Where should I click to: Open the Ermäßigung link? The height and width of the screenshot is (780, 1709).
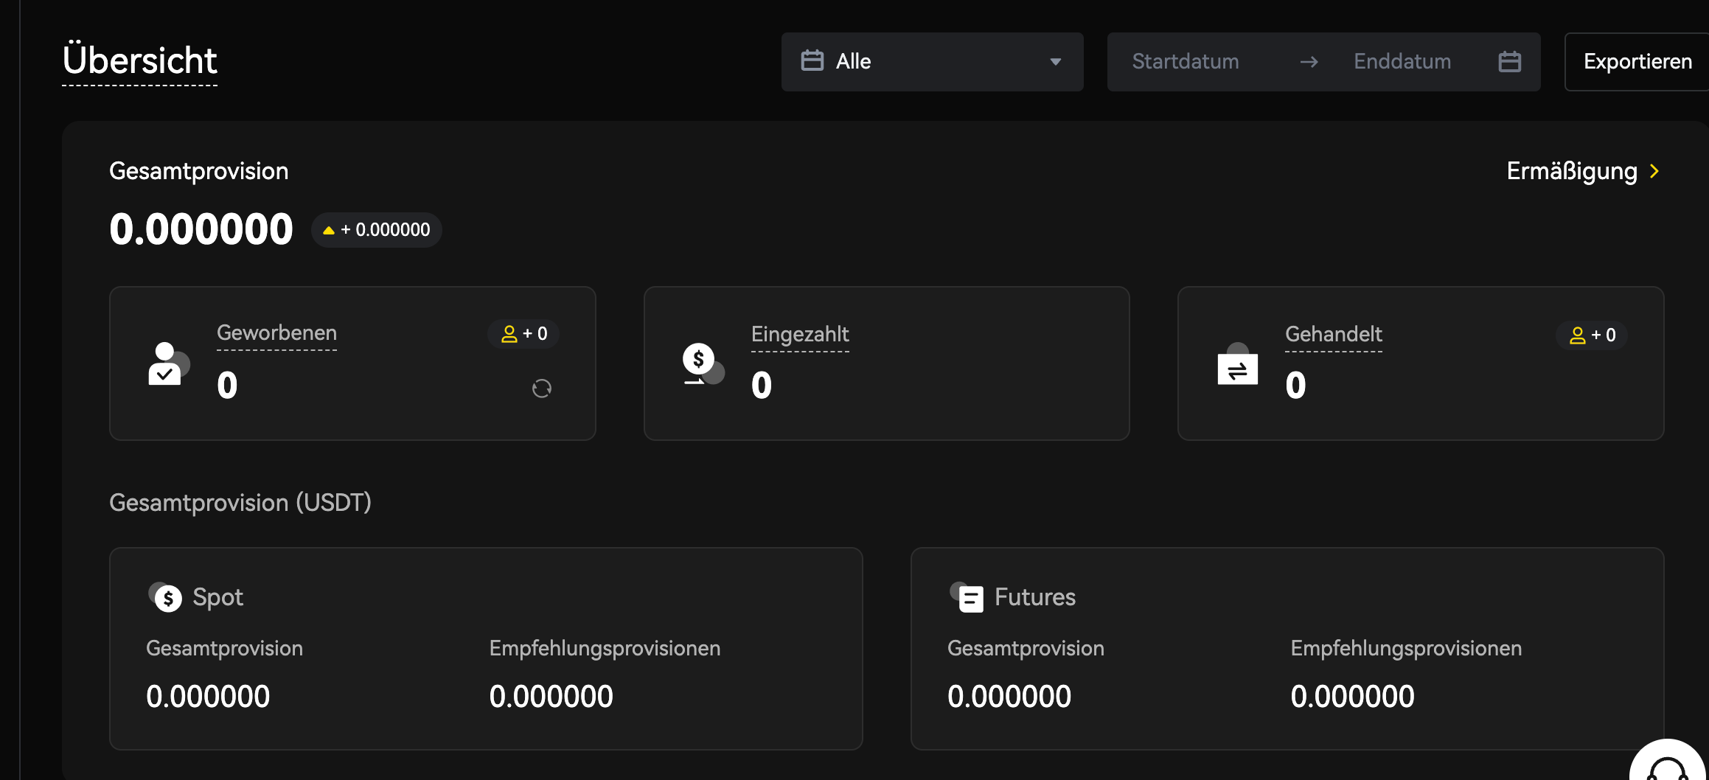point(1571,172)
